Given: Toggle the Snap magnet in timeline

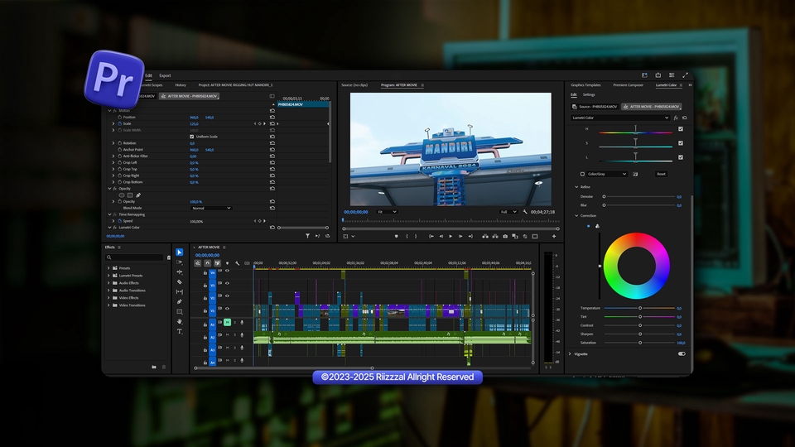Looking at the screenshot, I should [x=207, y=263].
